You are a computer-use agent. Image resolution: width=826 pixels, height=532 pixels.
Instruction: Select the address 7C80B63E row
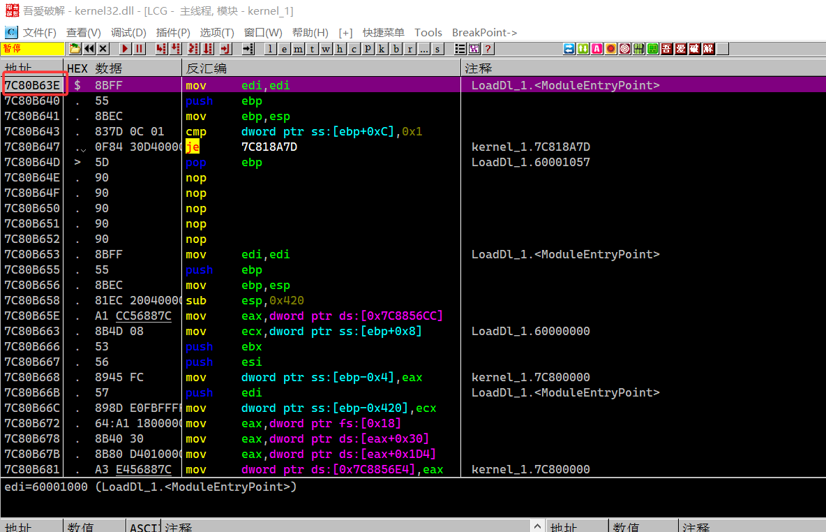click(x=32, y=86)
